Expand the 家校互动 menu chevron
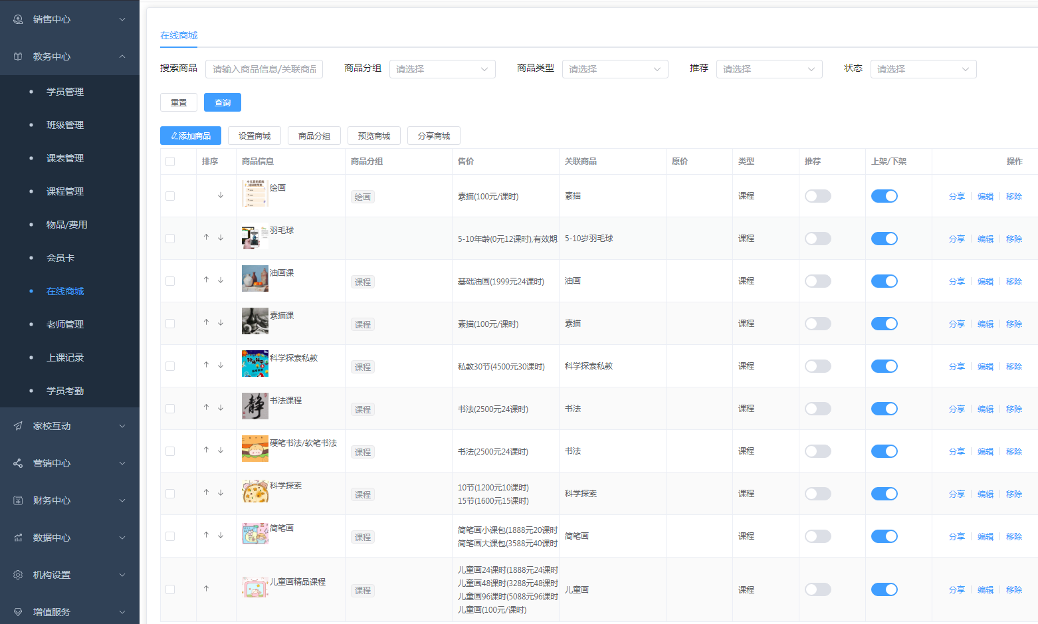Screen dimensions: 1038x624 click(122, 426)
